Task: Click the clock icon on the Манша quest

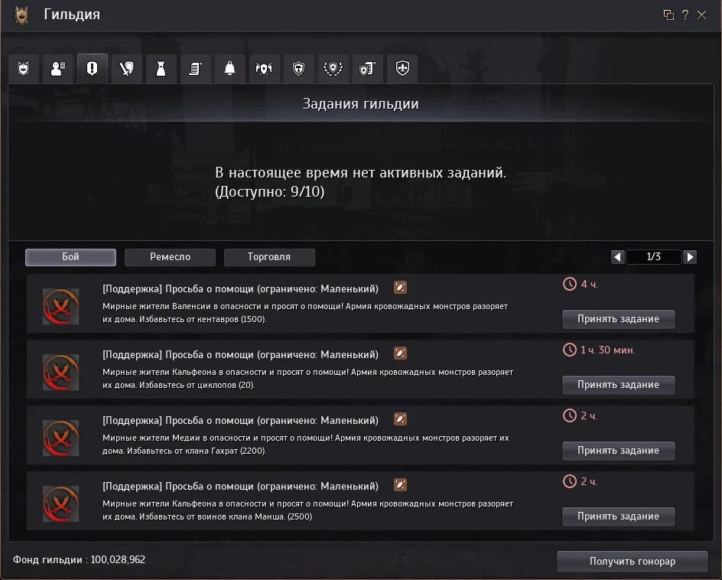Action: tap(570, 481)
